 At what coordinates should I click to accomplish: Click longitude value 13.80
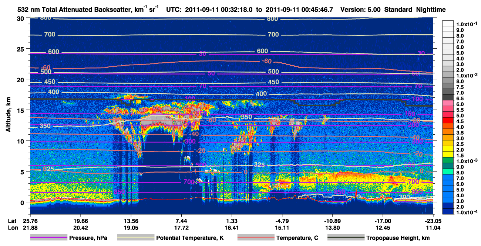(x=333, y=227)
